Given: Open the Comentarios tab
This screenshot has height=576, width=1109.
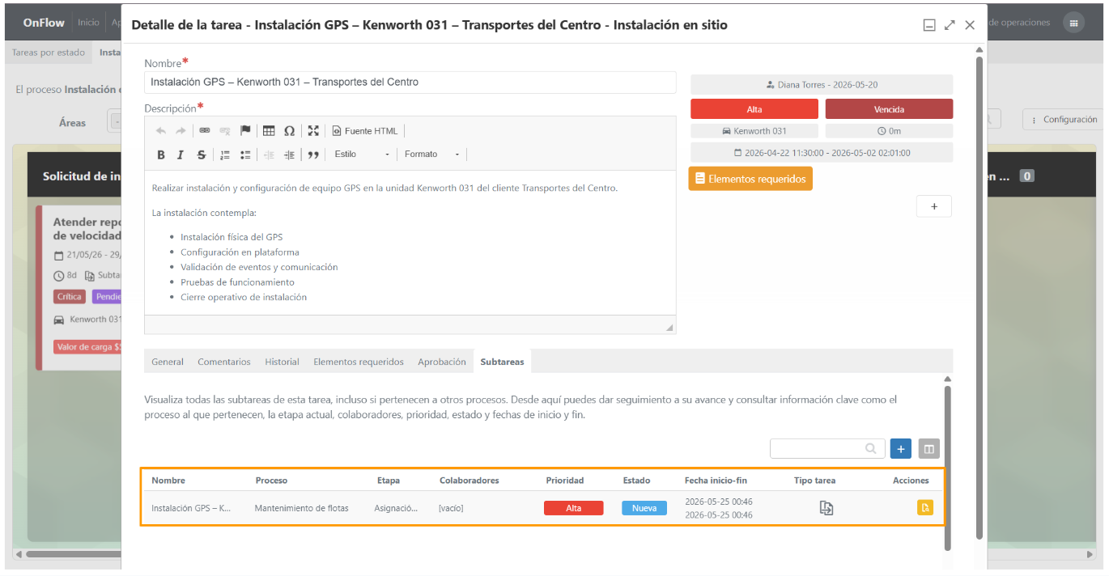Looking at the screenshot, I should [x=224, y=362].
